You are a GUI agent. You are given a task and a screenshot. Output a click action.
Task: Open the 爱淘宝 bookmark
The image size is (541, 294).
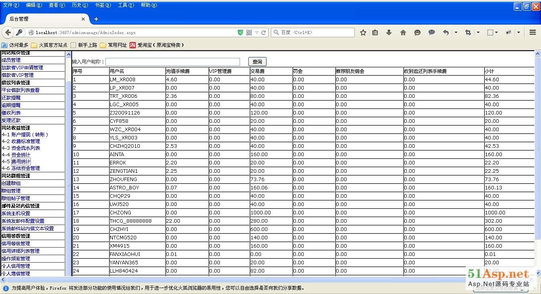(x=157, y=45)
